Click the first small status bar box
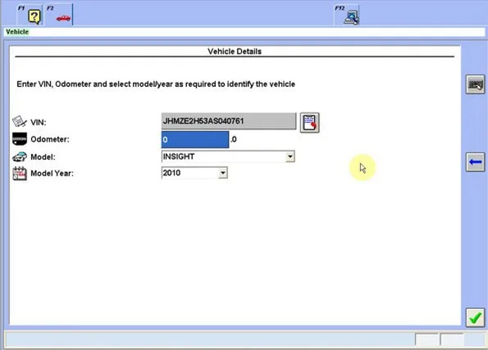Viewport: 488px width, 350px height. pyautogui.click(x=427, y=339)
